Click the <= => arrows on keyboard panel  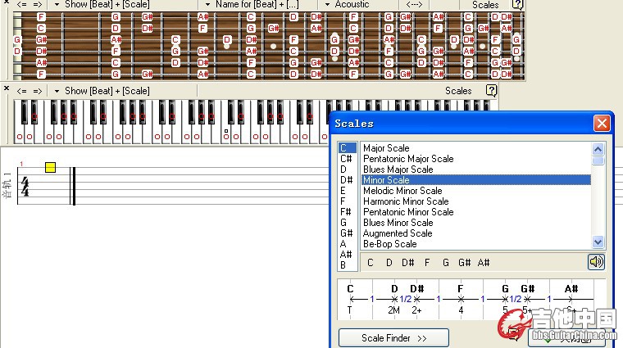(x=29, y=91)
